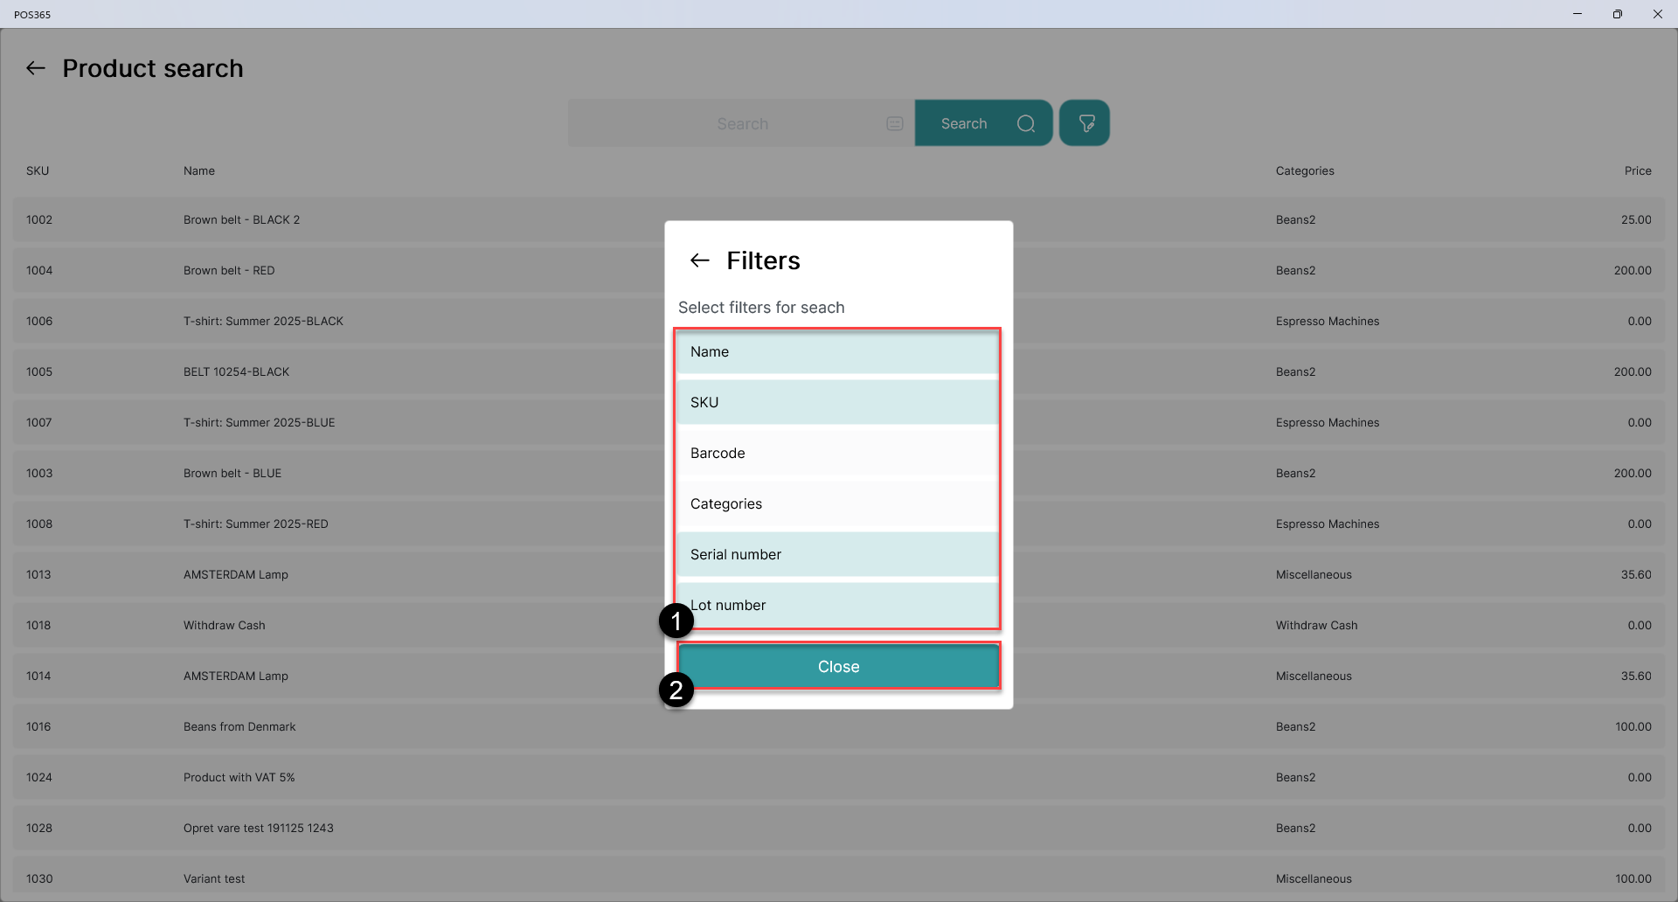The height and width of the screenshot is (902, 1678).
Task: Click the back arrow in Filters dialog
Action: tap(699, 260)
